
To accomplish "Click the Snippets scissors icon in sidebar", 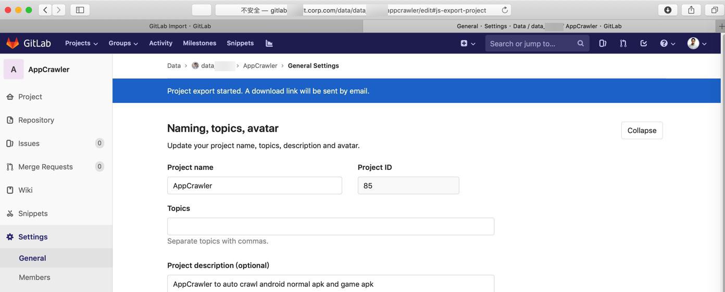I will point(10,214).
